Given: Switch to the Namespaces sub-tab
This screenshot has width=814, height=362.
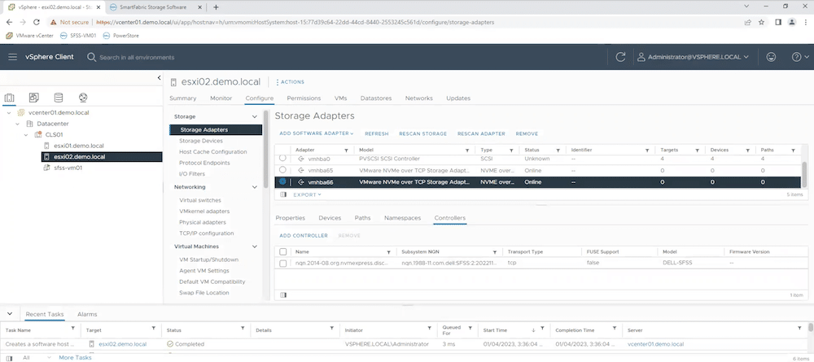Looking at the screenshot, I should [x=402, y=218].
